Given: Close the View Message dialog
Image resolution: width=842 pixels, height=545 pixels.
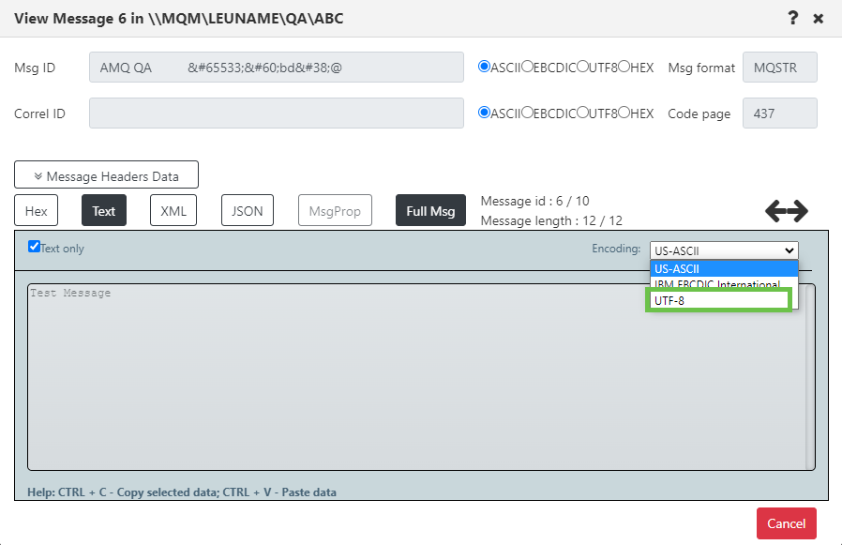Looking at the screenshot, I should [818, 19].
